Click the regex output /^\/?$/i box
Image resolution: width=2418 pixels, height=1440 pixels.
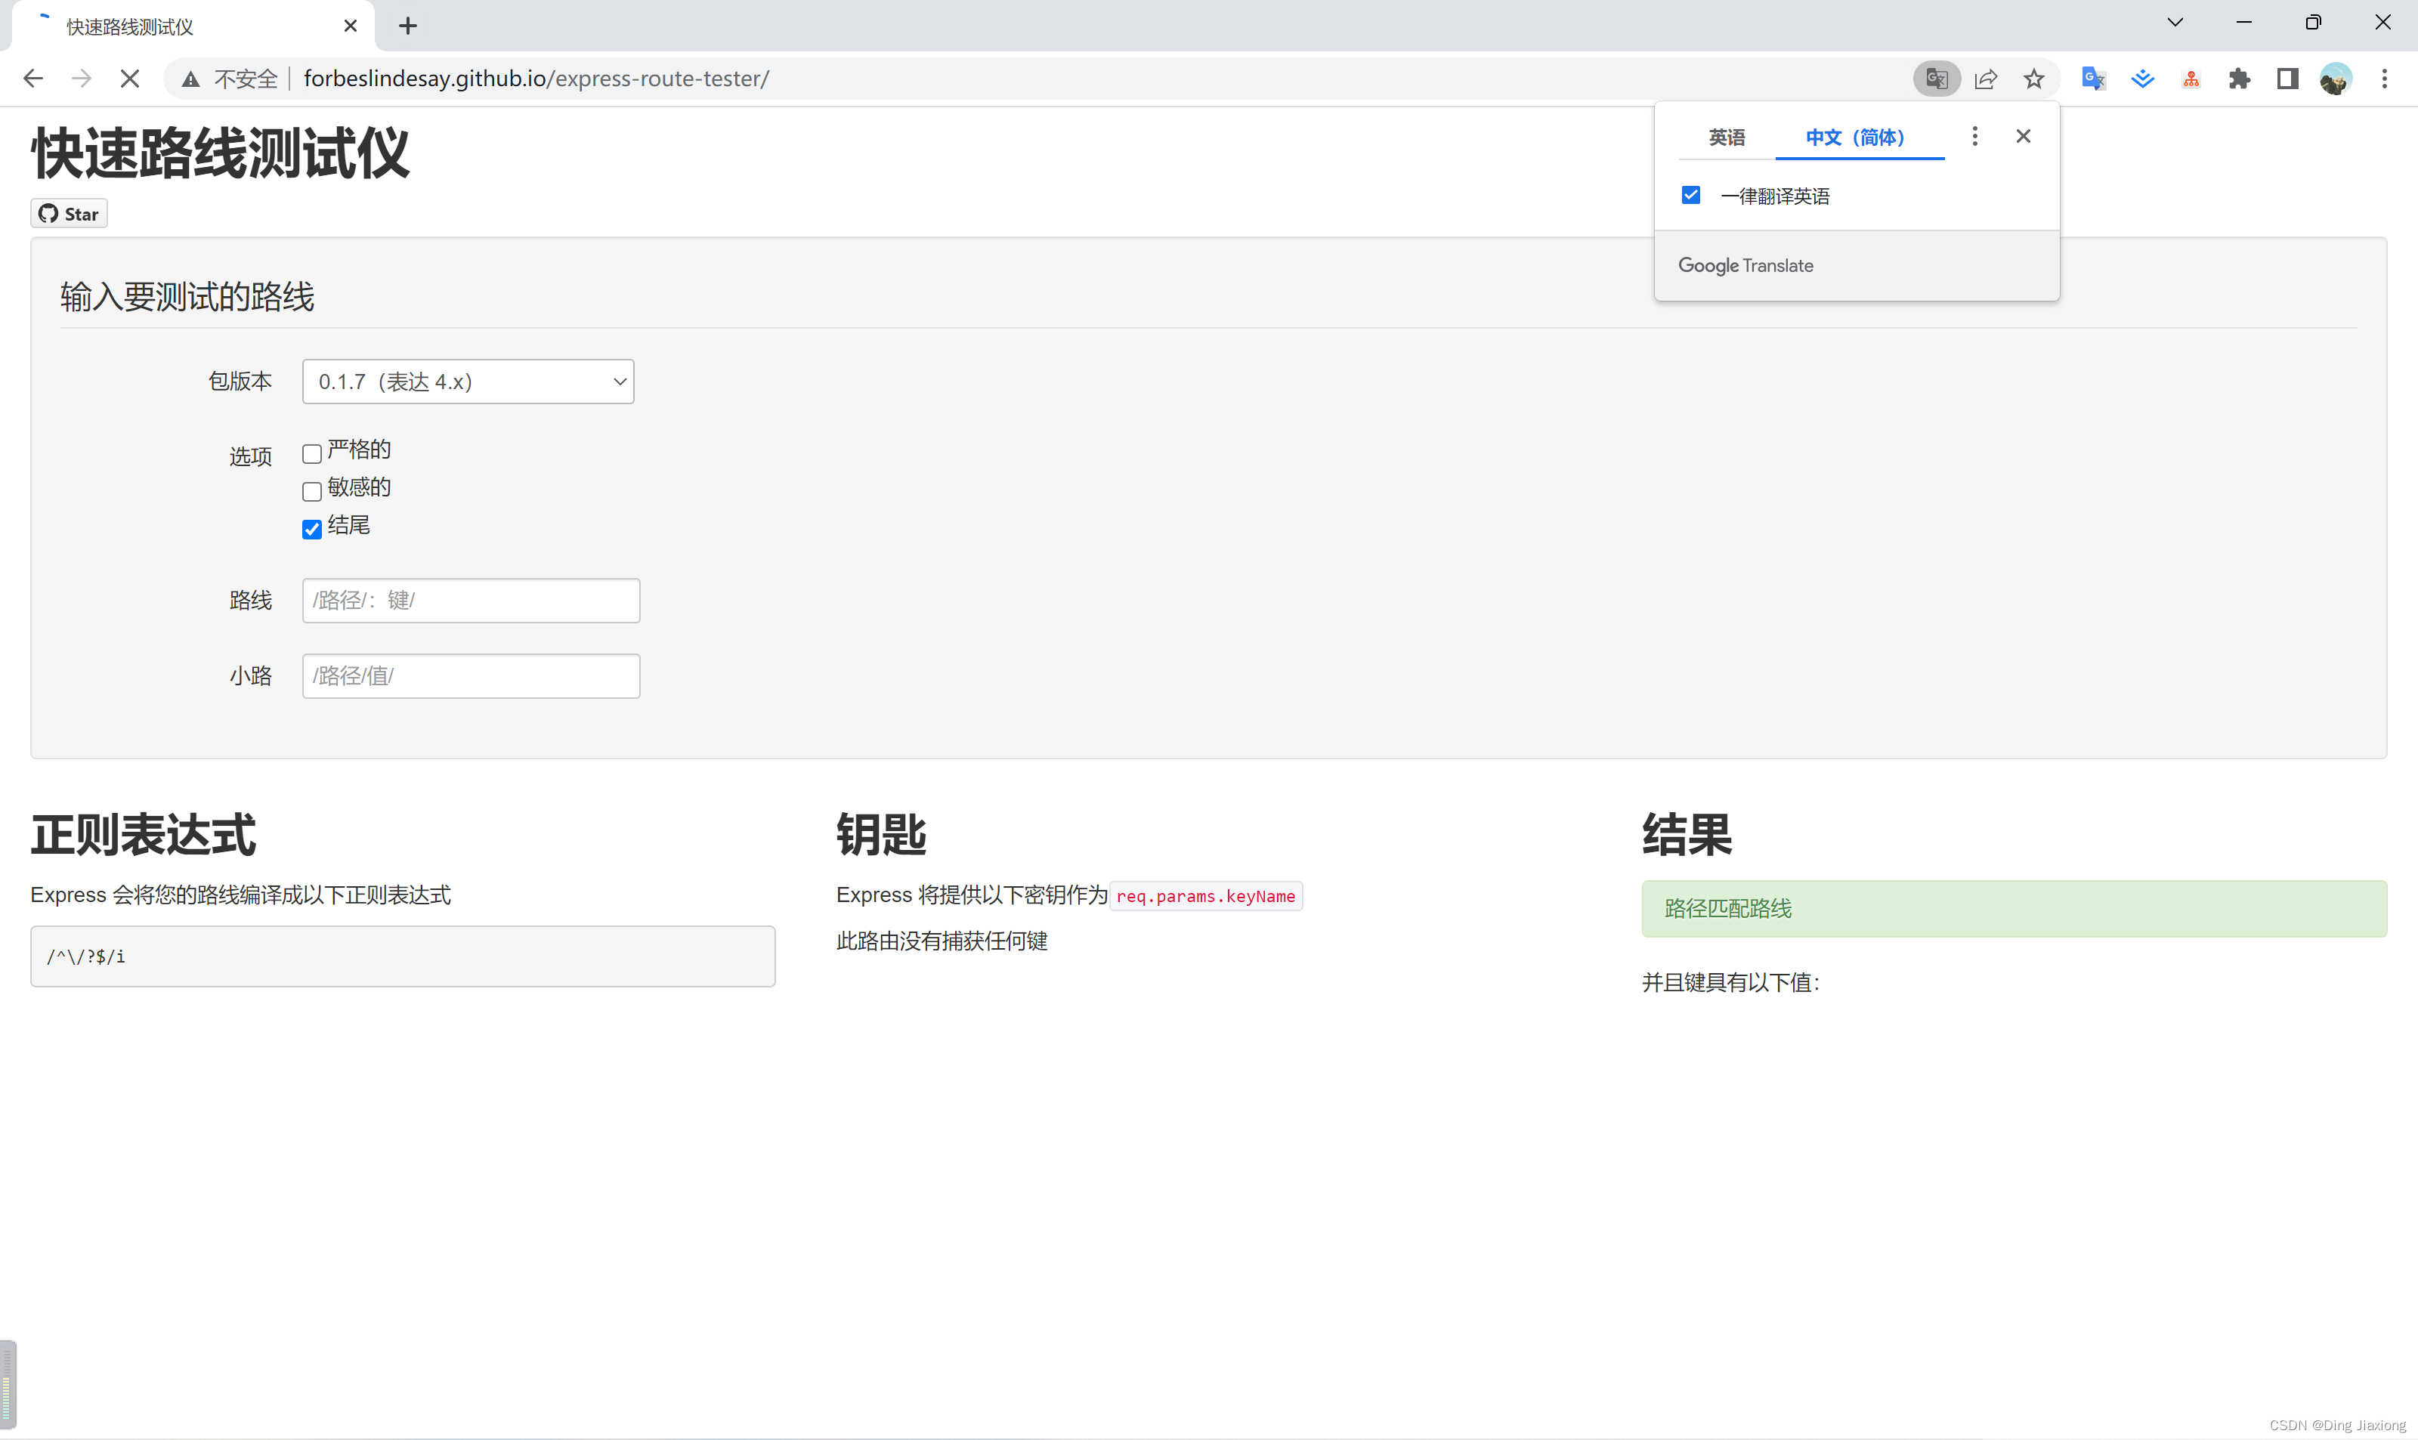click(x=403, y=956)
